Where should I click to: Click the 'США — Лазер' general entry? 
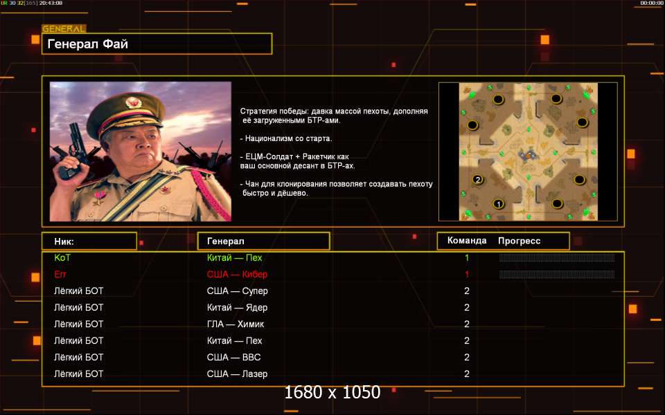(x=237, y=374)
